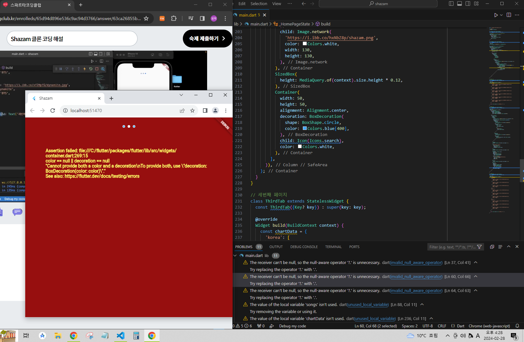Open the Selection menu in VS Code
The width and height of the screenshot is (524, 342).
tap(259, 4)
